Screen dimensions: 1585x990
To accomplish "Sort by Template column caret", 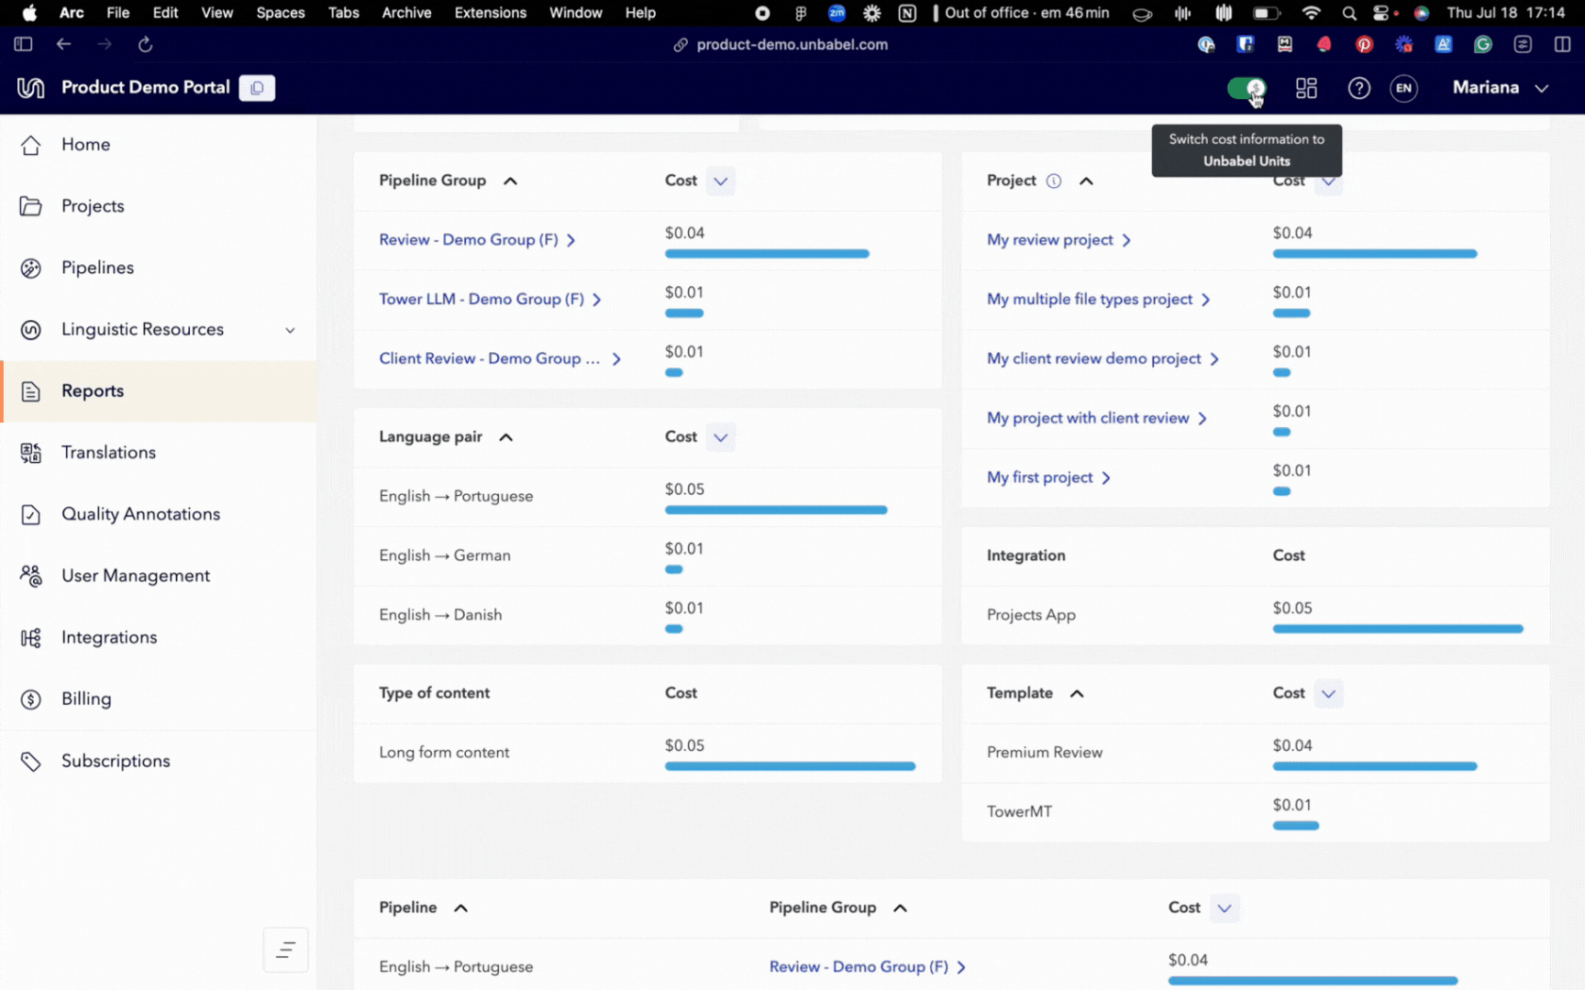I will coord(1077,694).
